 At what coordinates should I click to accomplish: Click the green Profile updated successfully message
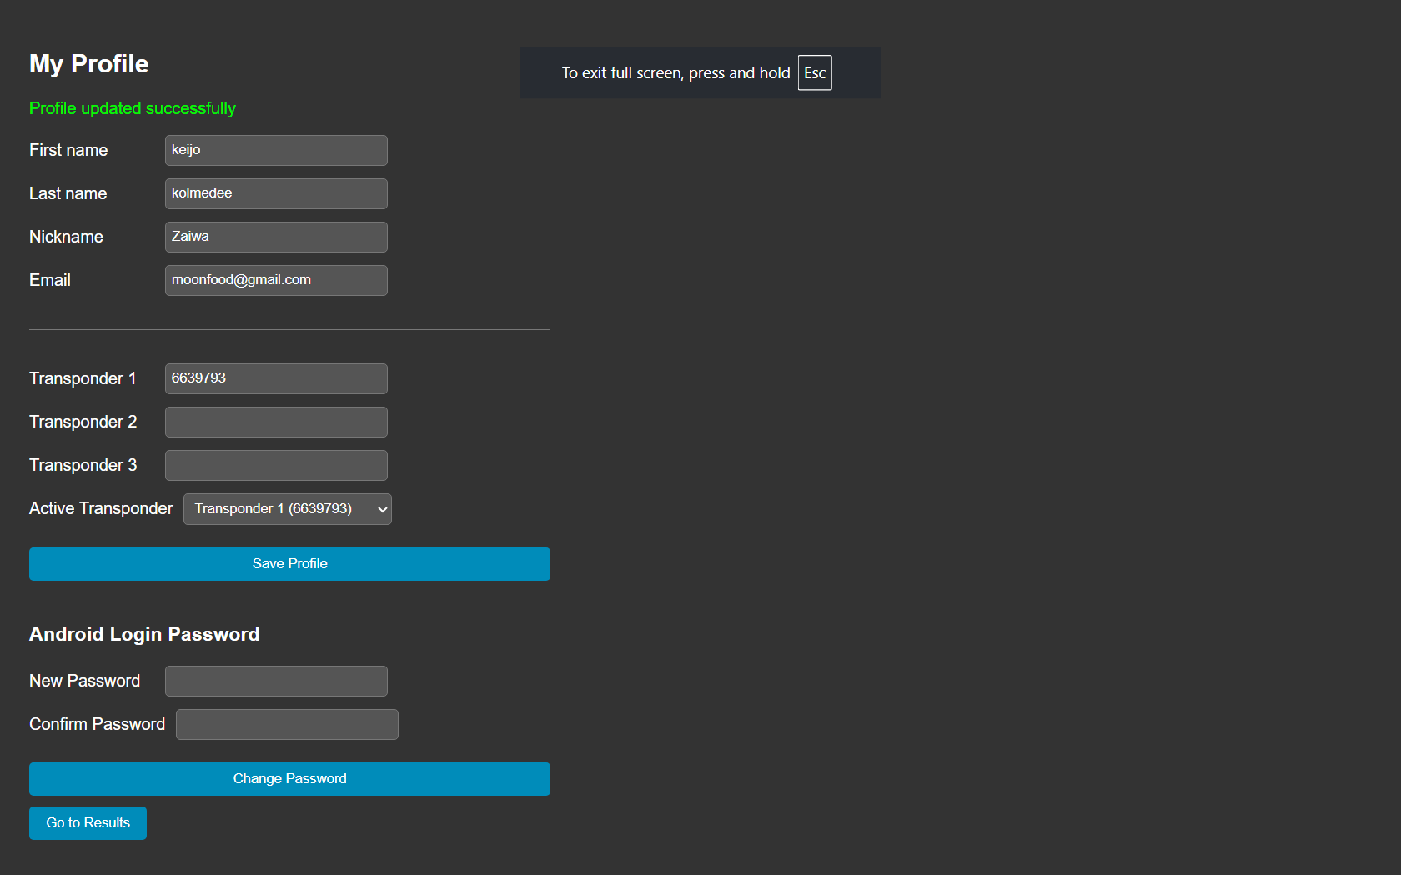pos(133,108)
